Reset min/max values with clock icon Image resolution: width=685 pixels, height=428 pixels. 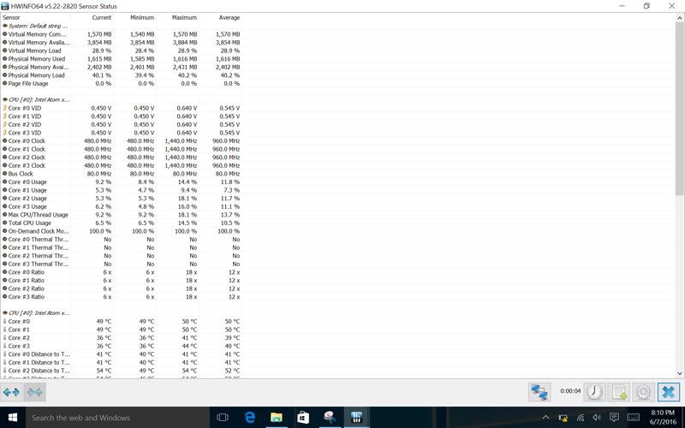(x=594, y=392)
